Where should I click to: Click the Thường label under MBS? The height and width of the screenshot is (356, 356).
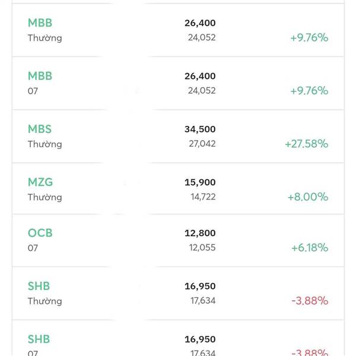(44, 144)
